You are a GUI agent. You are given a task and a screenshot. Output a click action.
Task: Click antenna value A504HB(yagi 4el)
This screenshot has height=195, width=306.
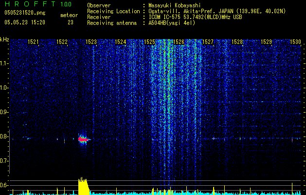(172, 23)
